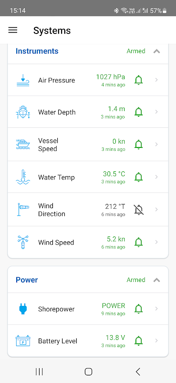
Task: Open the Shorepower row
Action: coord(88,309)
